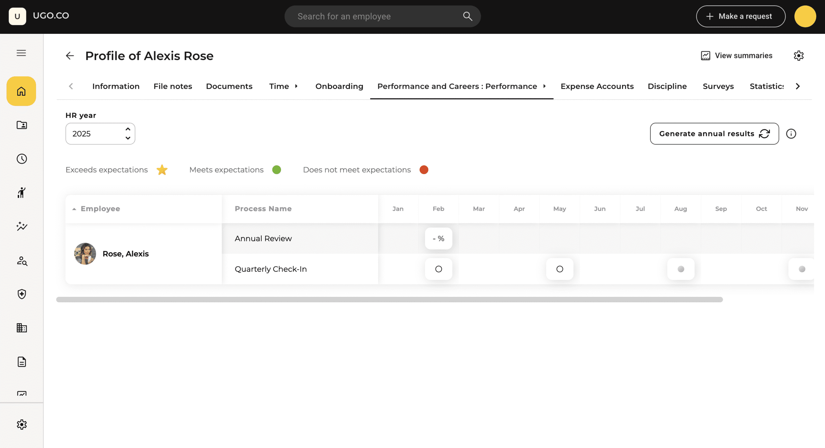
Task: Open the reports chart icon at sidebar bottom
Action: click(x=22, y=394)
